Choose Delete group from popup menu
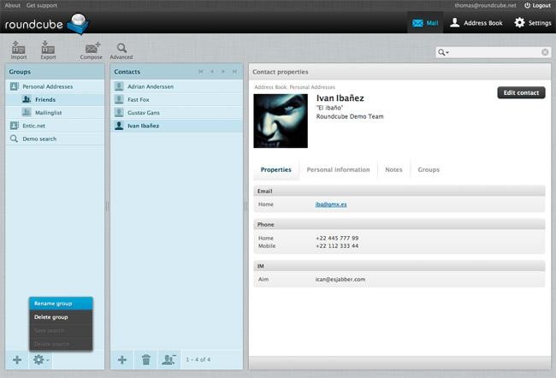This screenshot has width=556, height=378. 51,317
